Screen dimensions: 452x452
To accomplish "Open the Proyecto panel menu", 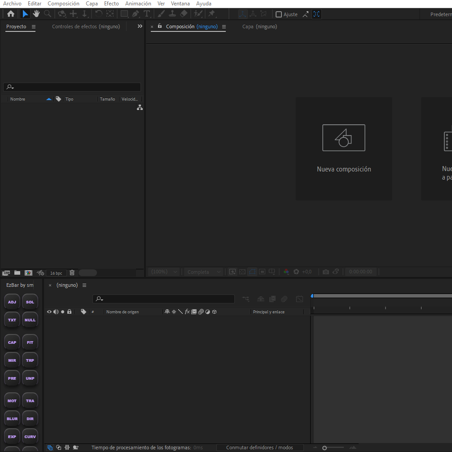I will (33, 26).
